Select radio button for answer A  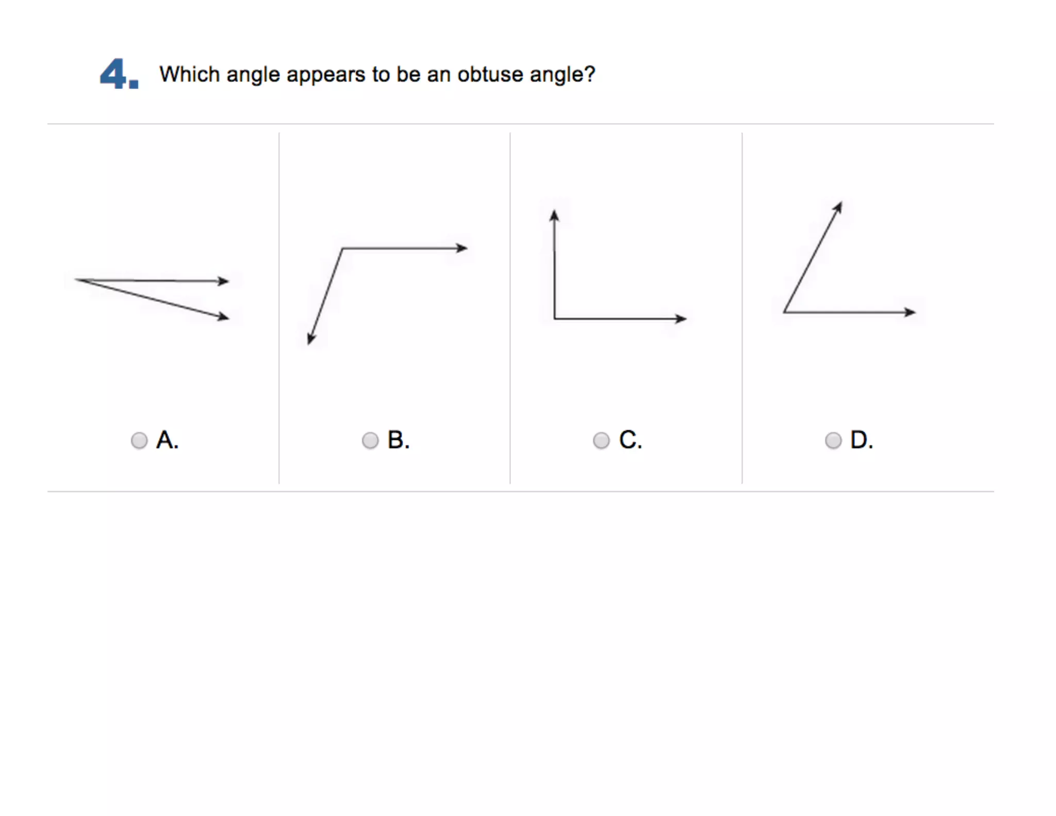(x=139, y=440)
